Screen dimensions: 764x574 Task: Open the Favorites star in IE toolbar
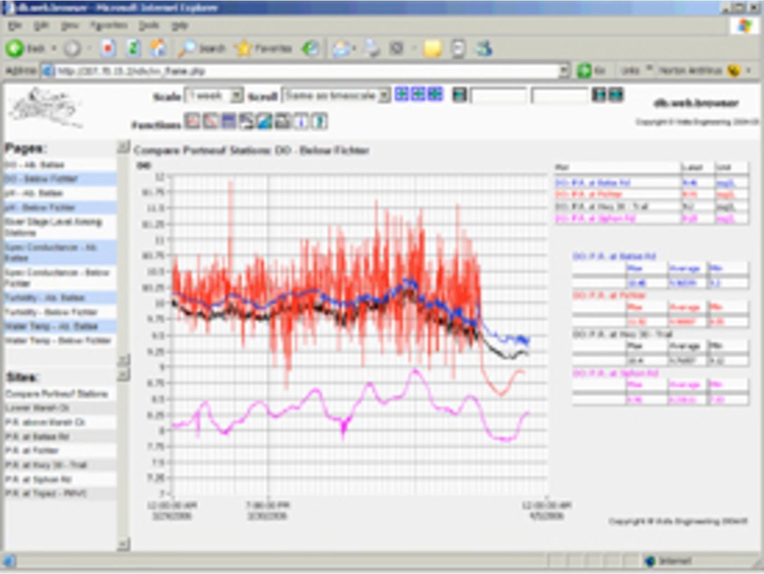coord(264,49)
